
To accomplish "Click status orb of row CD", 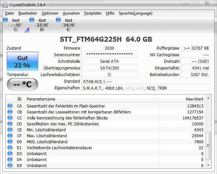I will pos(10,124).
